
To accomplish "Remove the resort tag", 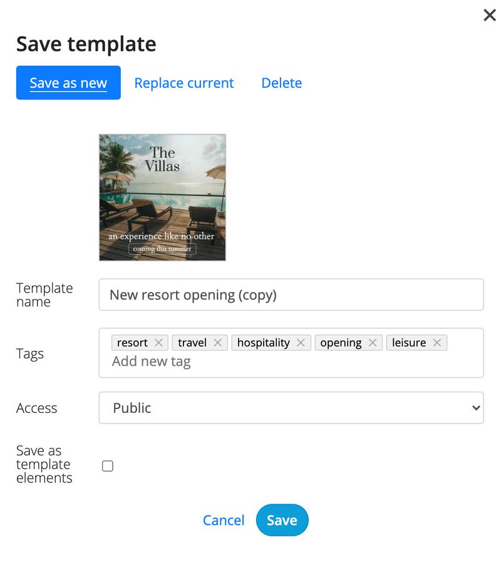I will 158,343.
